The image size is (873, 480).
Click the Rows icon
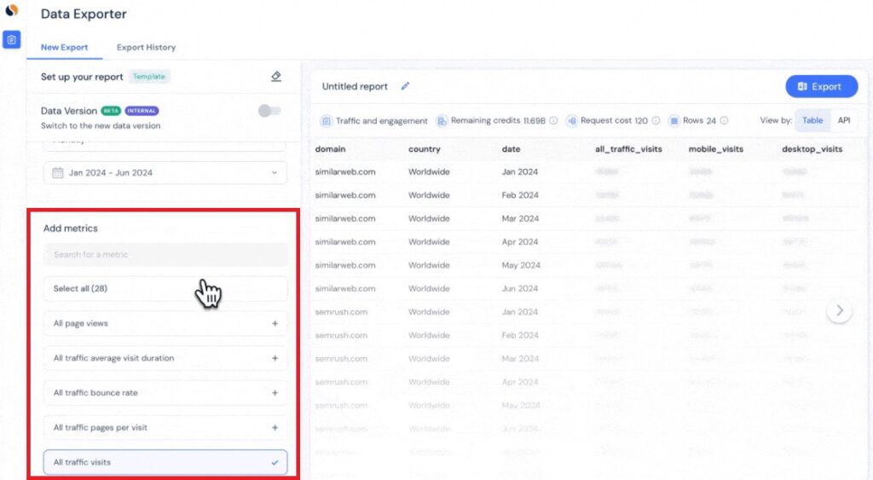[674, 121]
